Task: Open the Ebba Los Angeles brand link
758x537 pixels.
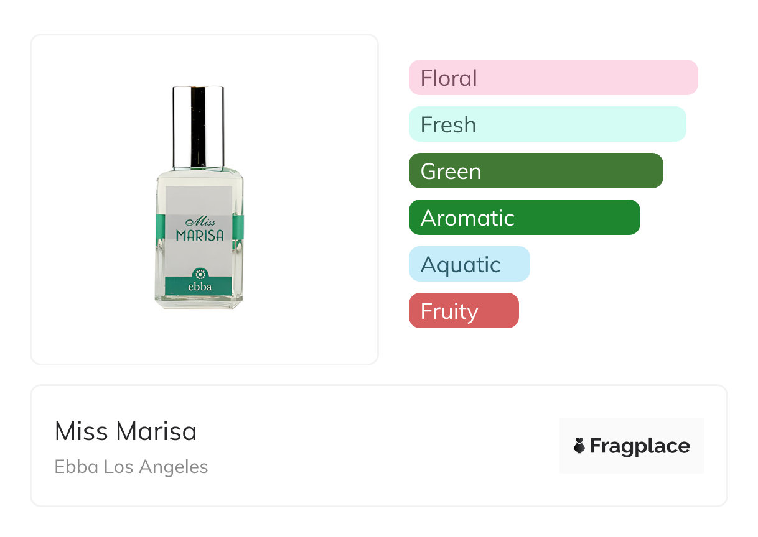Action: click(x=131, y=467)
